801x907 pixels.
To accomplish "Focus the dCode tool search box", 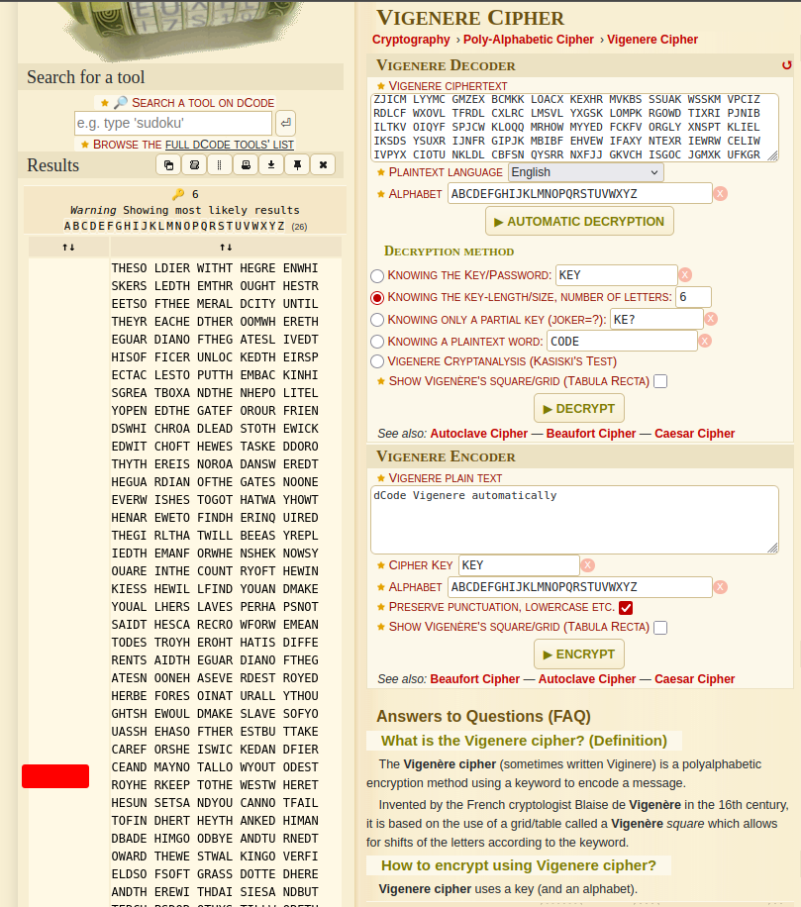I will coord(173,123).
